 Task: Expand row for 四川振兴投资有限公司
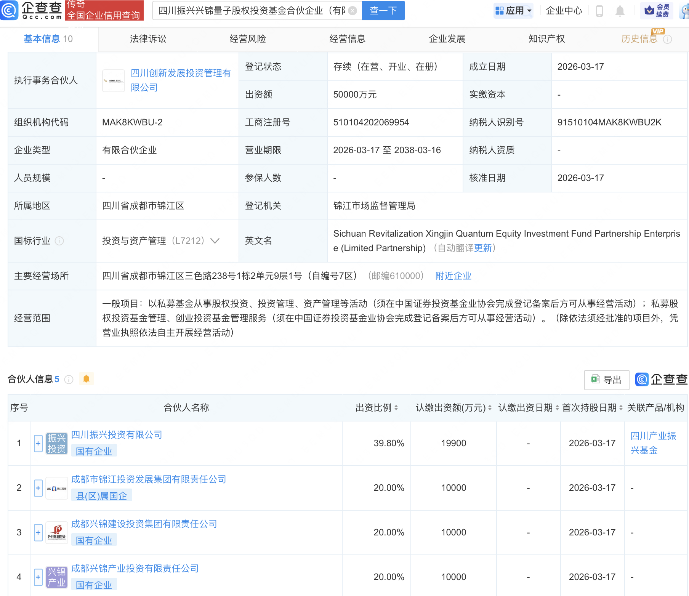38,444
